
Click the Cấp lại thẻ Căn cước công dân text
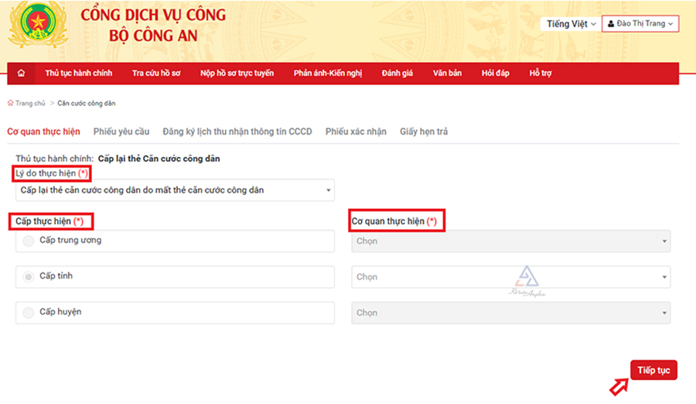pyautogui.click(x=159, y=159)
